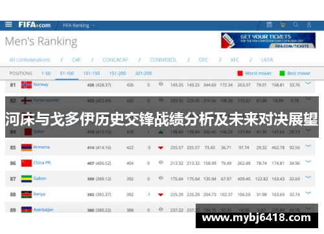This screenshot has width=324, height=234.
Task: Expand the Armenia row details
Action: [308, 146]
